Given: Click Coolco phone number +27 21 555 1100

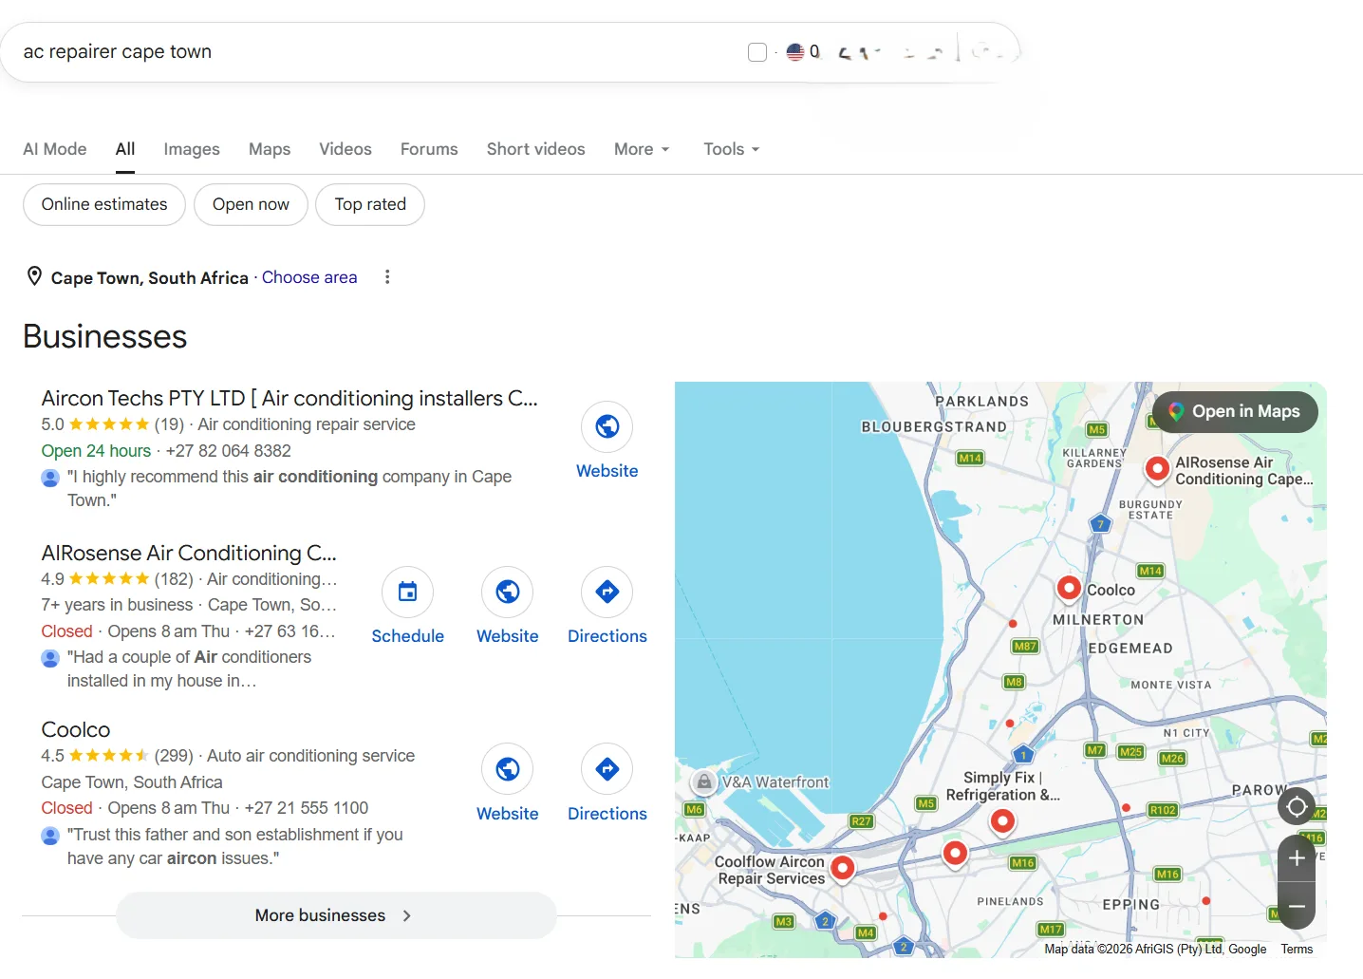Looking at the screenshot, I should [x=307, y=808].
